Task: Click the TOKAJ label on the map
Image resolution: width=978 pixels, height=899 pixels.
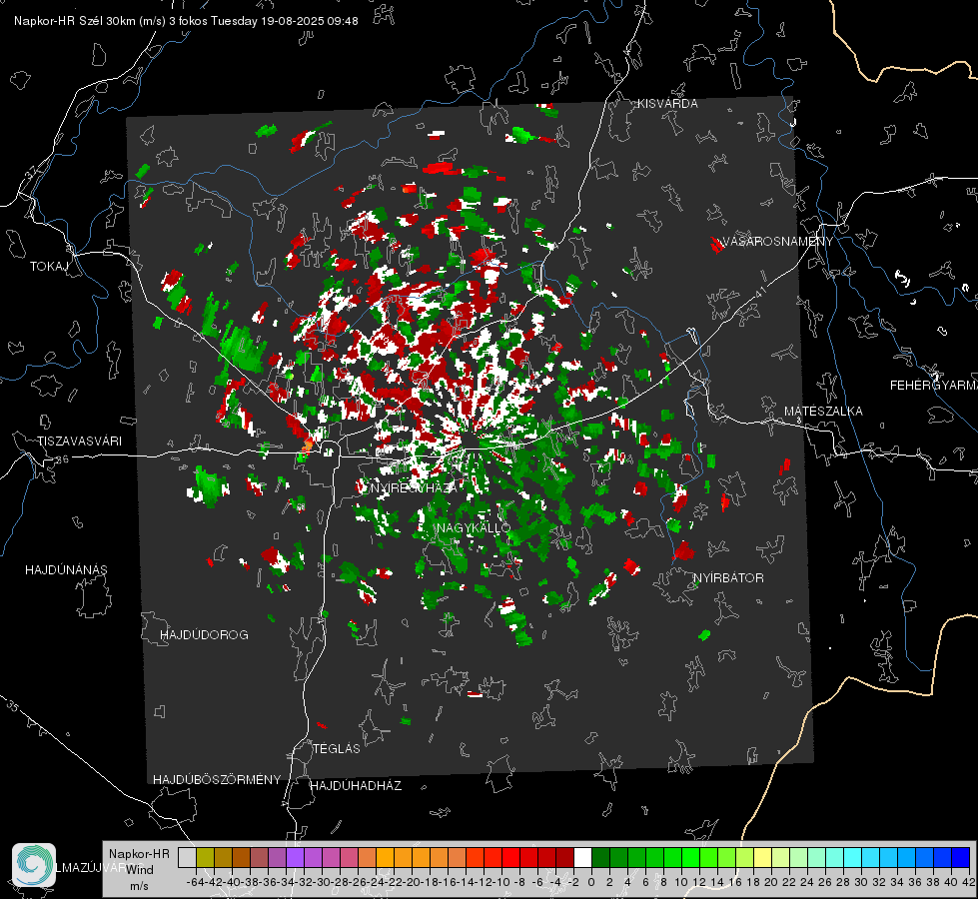Action: point(49,267)
